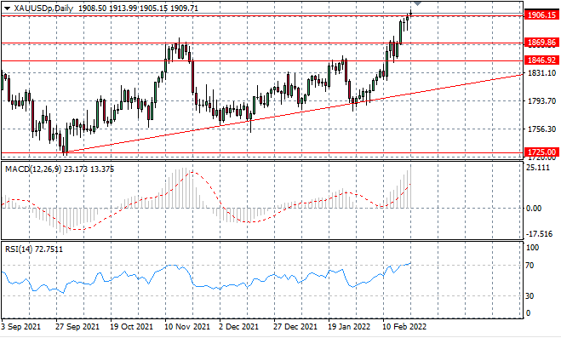Select the 19 Jan 2022 date label
The image size is (561, 338).
coord(349,327)
